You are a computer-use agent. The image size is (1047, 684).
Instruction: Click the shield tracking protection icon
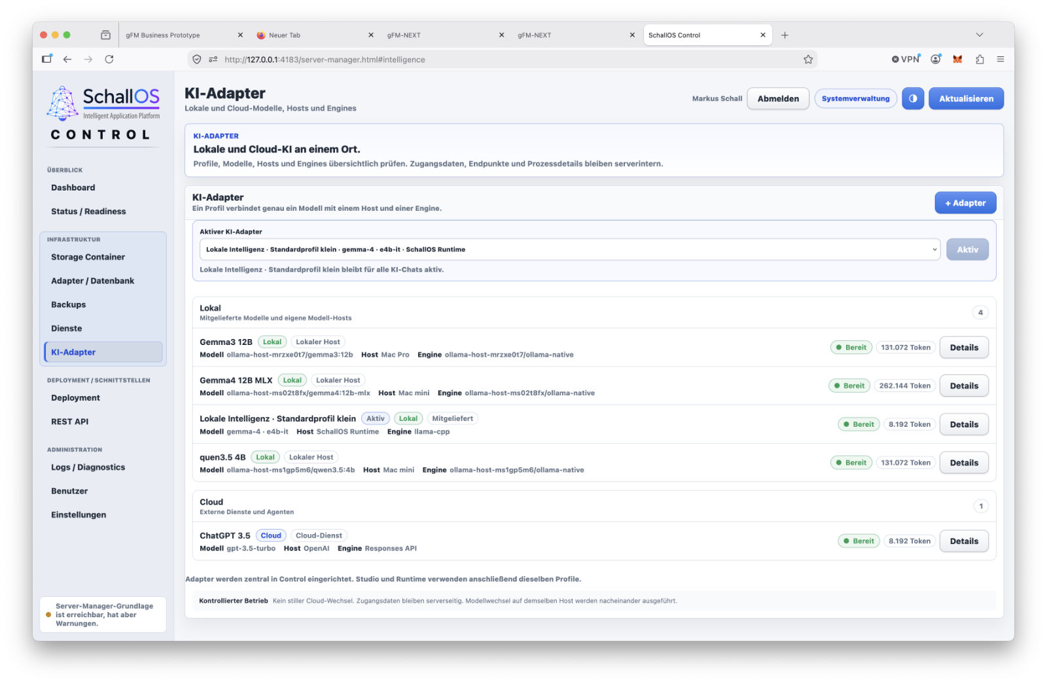click(196, 60)
